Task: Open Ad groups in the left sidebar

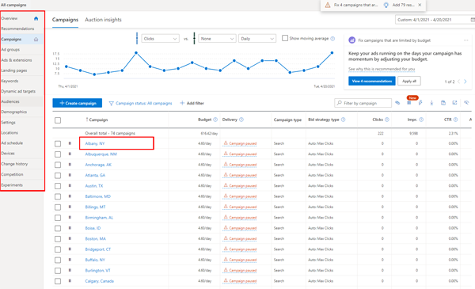Action: pos(10,49)
